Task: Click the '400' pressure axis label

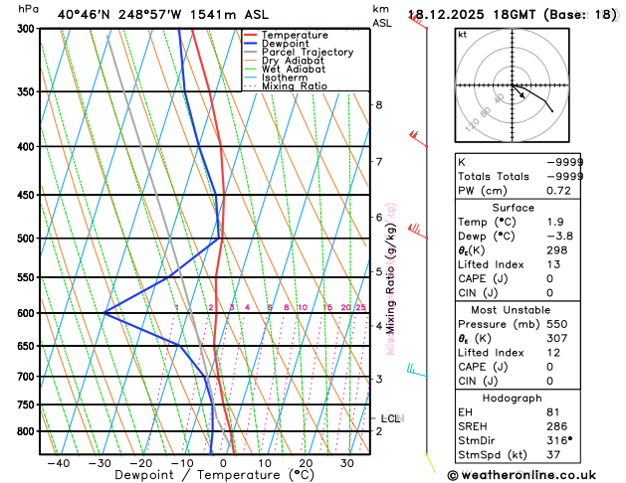Action: pyautogui.click(x=28, y=147)
